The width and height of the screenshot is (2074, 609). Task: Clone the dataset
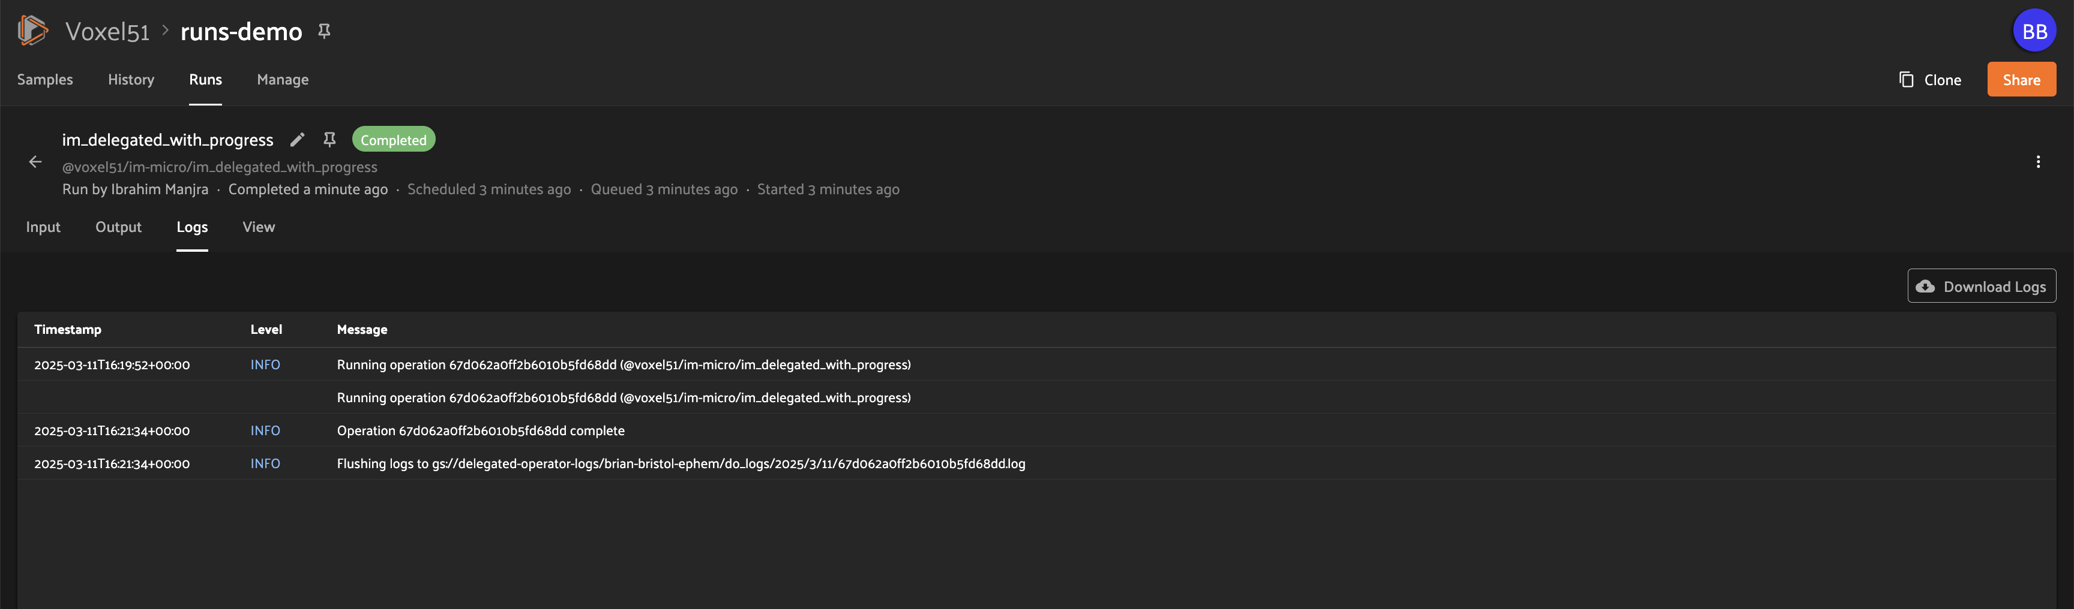tap(1930, 80)
